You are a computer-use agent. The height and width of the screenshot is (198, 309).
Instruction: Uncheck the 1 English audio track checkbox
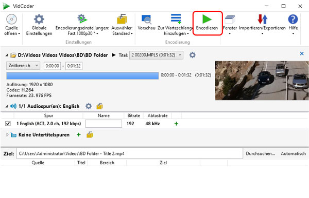[x=8, y=124]
